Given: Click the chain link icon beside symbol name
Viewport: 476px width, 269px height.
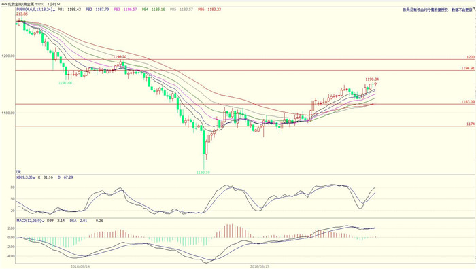Looking at the screenshot, I should pyautogui.click(x=4, y=5).
